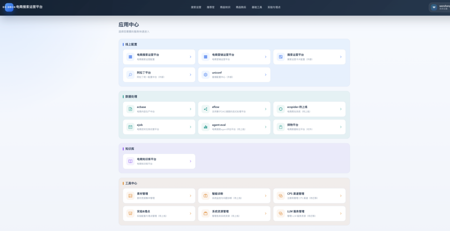
Task: Click the EC-SRCH logo in header
Action: pos(9,7)
